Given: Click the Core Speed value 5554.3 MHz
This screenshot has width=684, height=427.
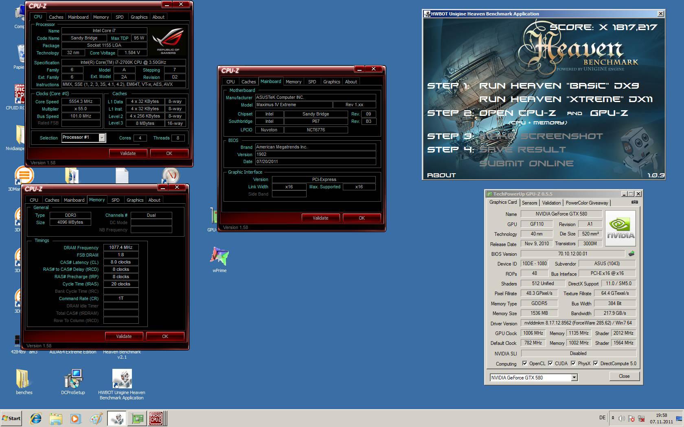Looking at the screenshot, I should click(x=81, y=102).
